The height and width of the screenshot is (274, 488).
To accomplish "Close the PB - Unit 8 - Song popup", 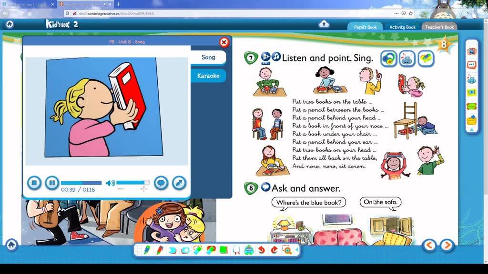I will point(224,42).
